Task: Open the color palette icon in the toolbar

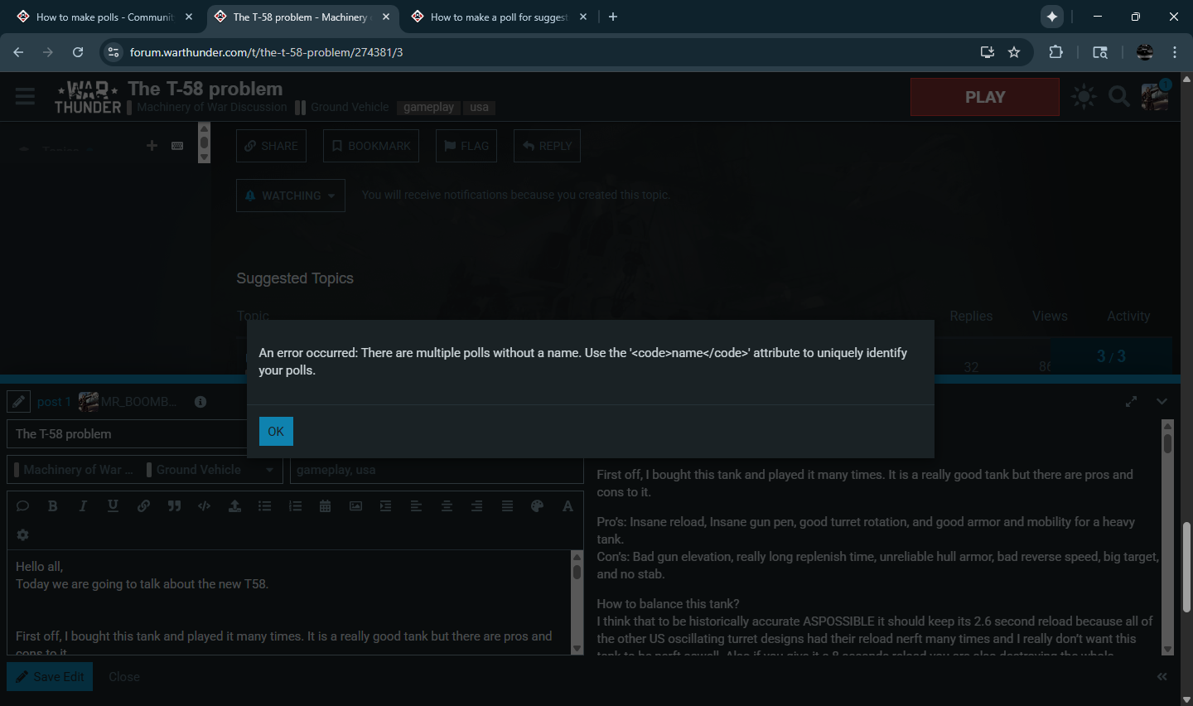Action: [537, 506]
